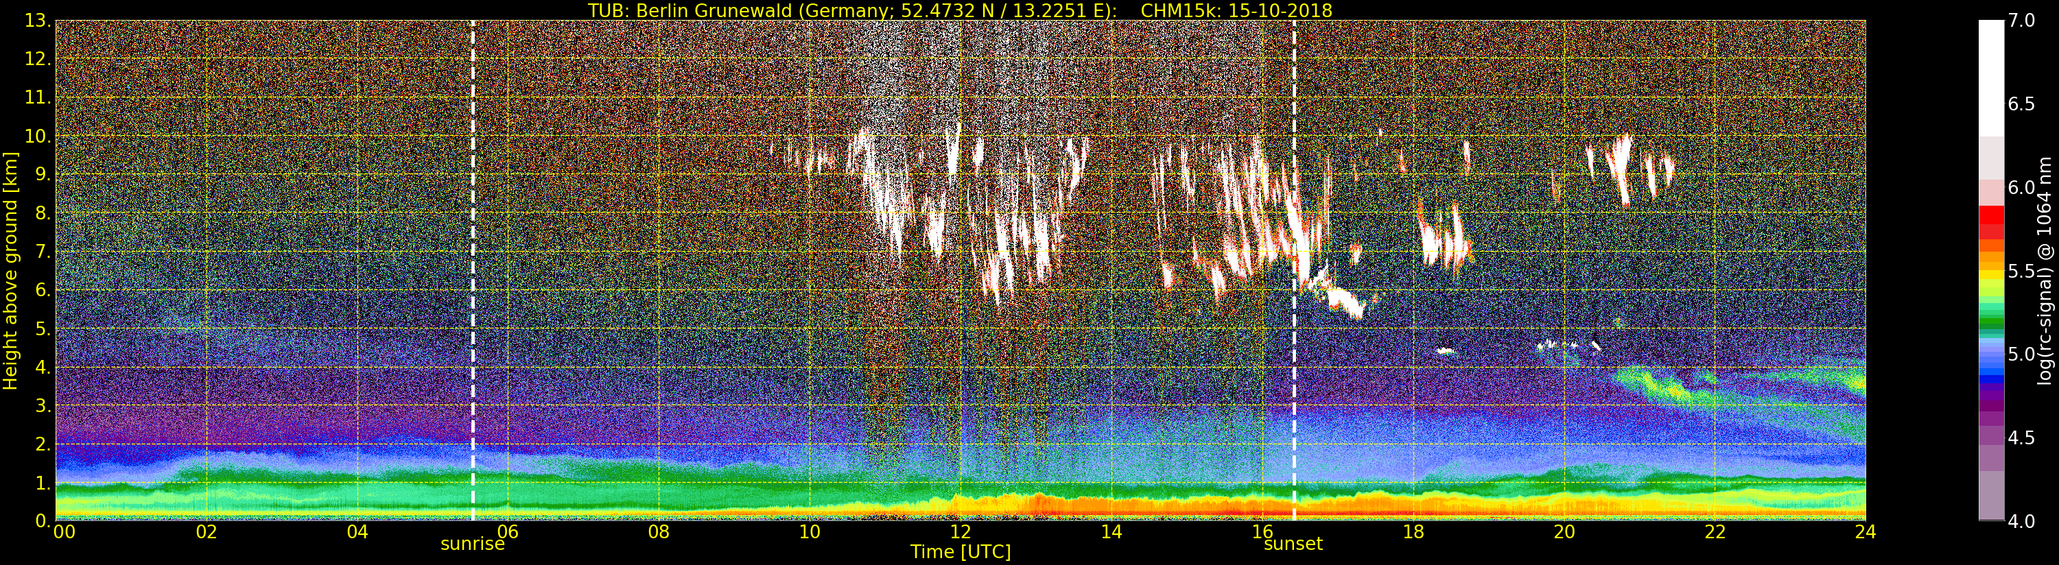The width and height of the screenshot is (2059, 565).
Task: Click height axis tick '1.'
Action: tap(43, 483)
